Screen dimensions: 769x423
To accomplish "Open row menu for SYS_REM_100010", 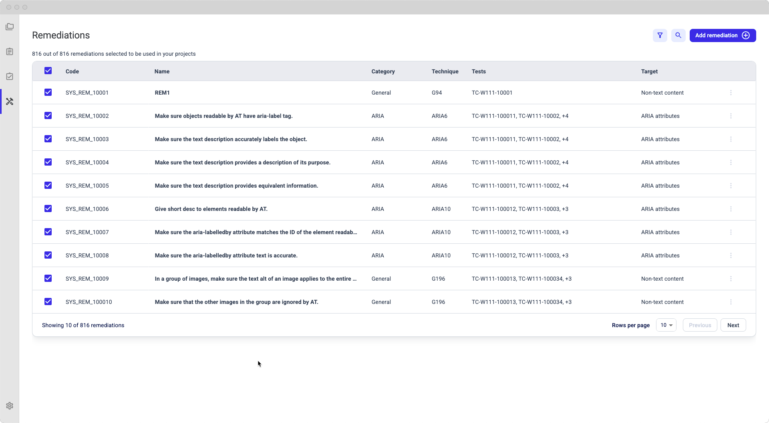I will tap(731, 302).
